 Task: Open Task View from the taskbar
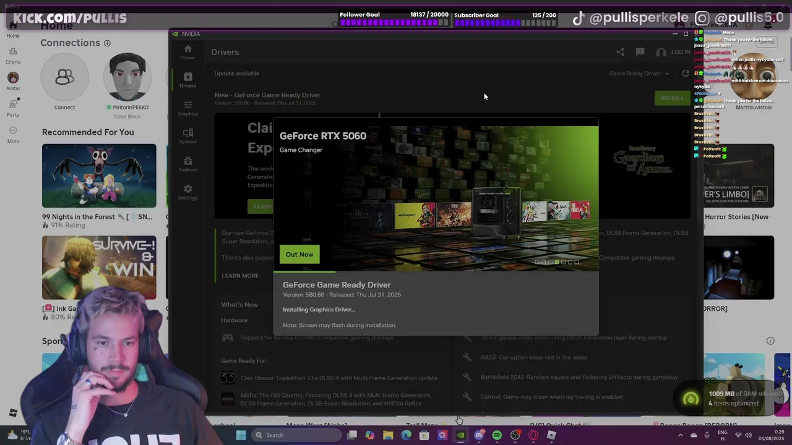pyautogui.click(x=352, y=435)
